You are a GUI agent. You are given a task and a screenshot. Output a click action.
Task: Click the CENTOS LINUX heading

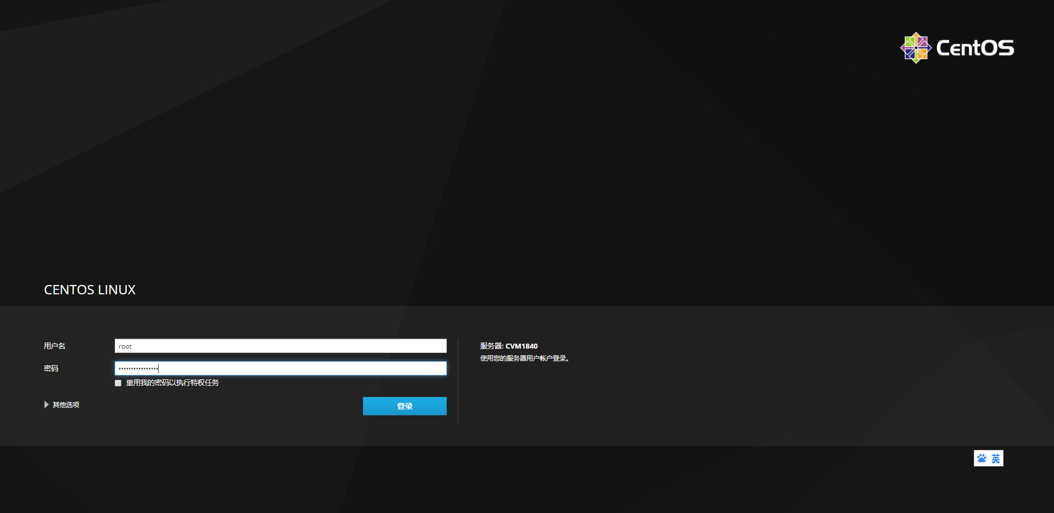(x=89, y=289)
